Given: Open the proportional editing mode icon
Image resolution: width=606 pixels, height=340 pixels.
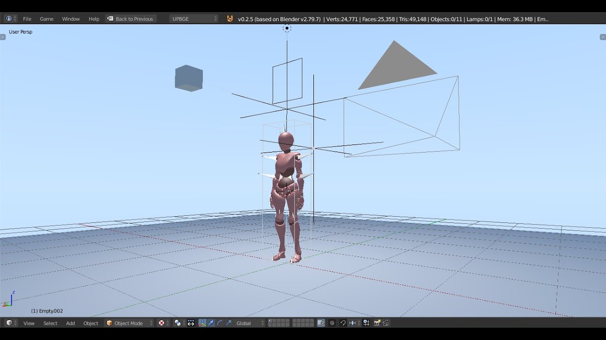Looking at the screenshot, I should pos(332,323).
